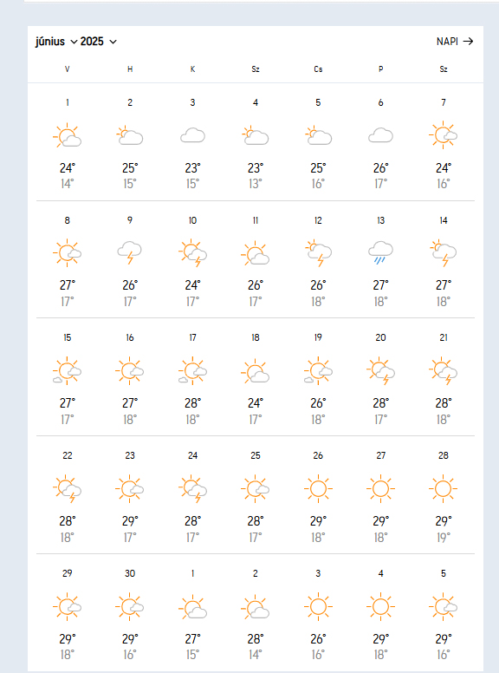Click the clear sun icon on June 26
This screenshot has width=499, height=673.
[318, 488]
